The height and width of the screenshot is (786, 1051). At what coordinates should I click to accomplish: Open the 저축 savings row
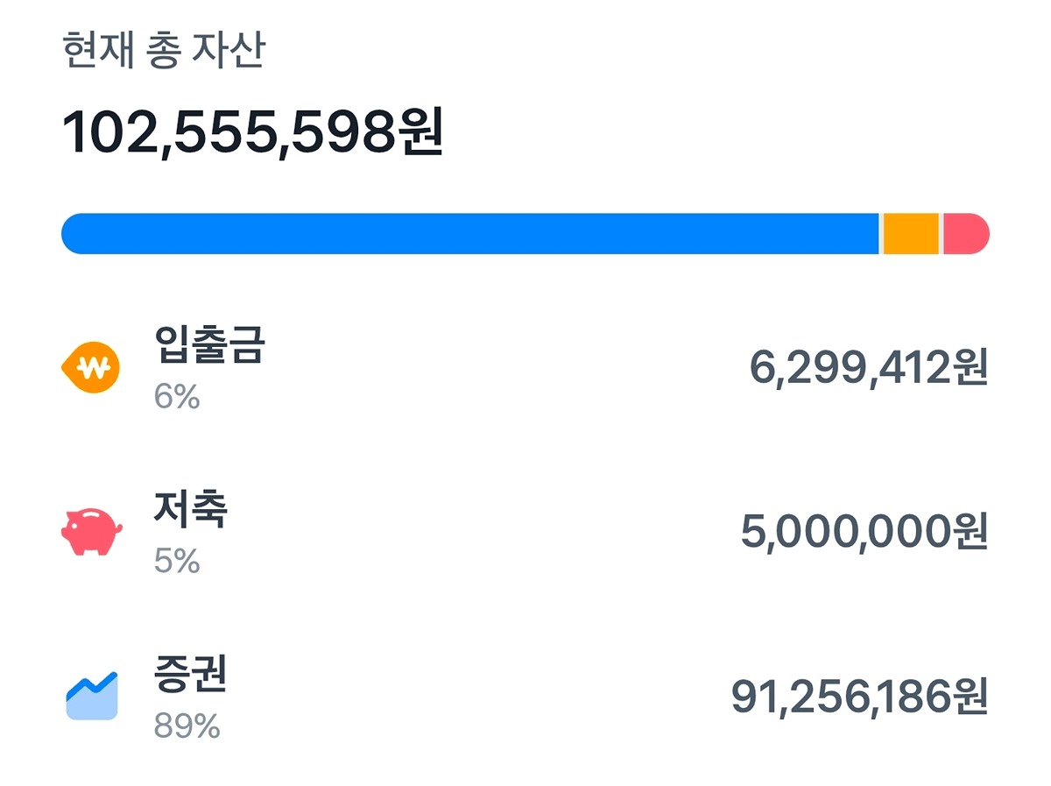525,532
